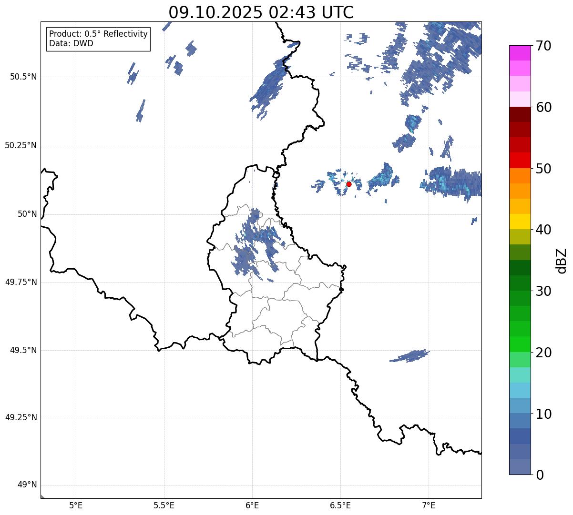Click the bright green colorbar segment at 20
This screenshot has width=573, height=515.
[520, 344]
